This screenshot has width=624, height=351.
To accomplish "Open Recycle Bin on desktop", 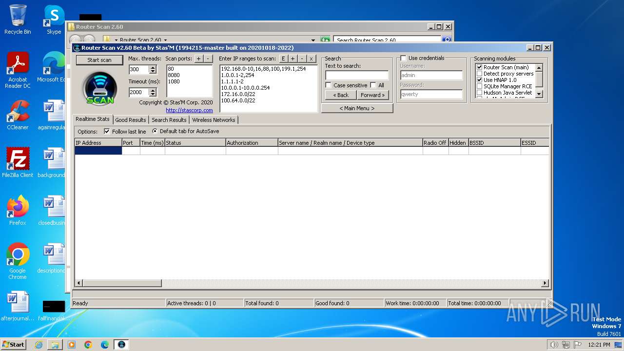I will pyautogui.click(x=18, y=19).
